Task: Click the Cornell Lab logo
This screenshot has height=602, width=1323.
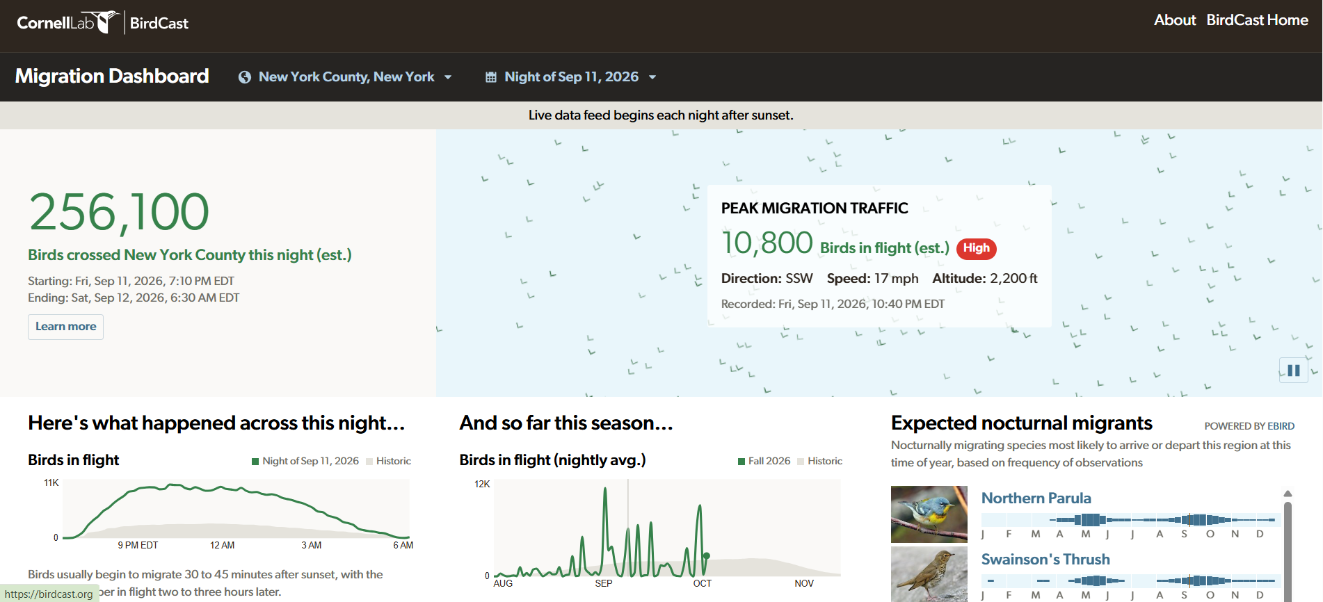Action: [67, 22]
